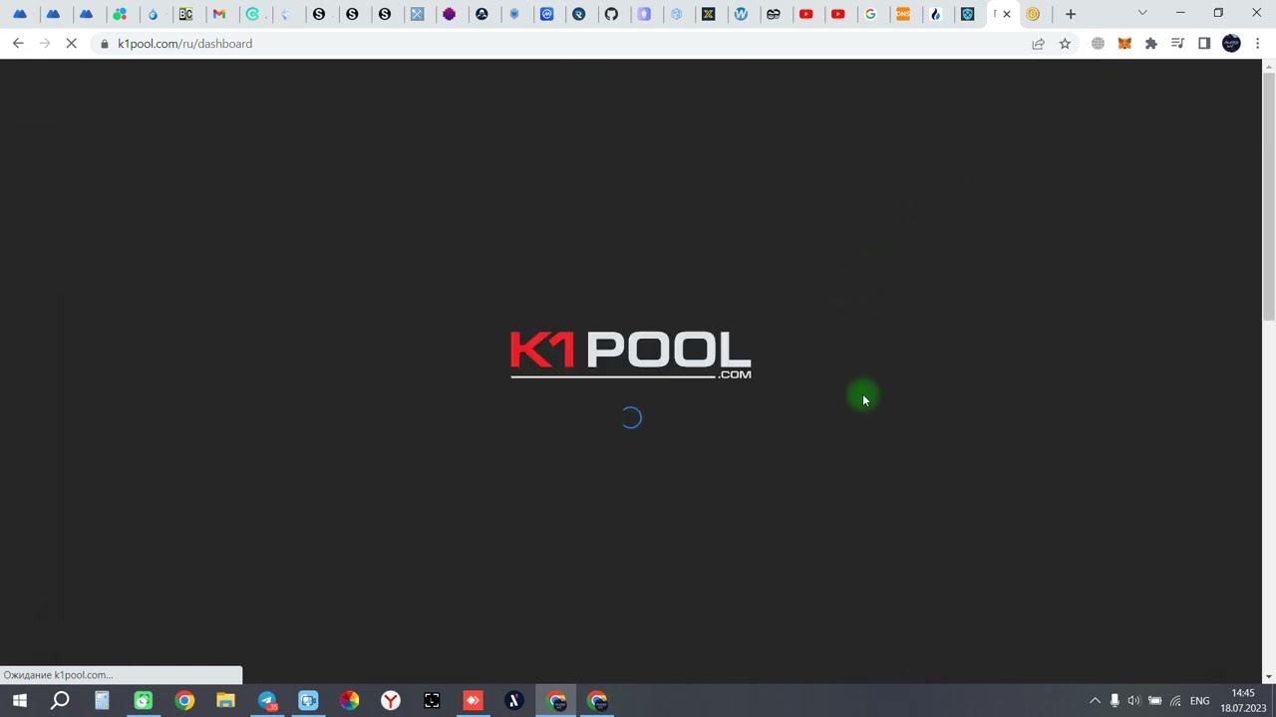1276x717 pixels.
Task: View site information lock icon
Action: pyautogui.click(x=104, y=44)
